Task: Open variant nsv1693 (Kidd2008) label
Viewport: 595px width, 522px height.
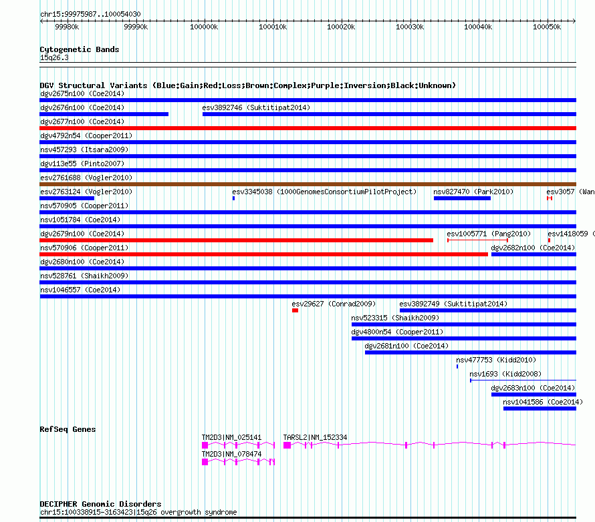Action: 505,374
